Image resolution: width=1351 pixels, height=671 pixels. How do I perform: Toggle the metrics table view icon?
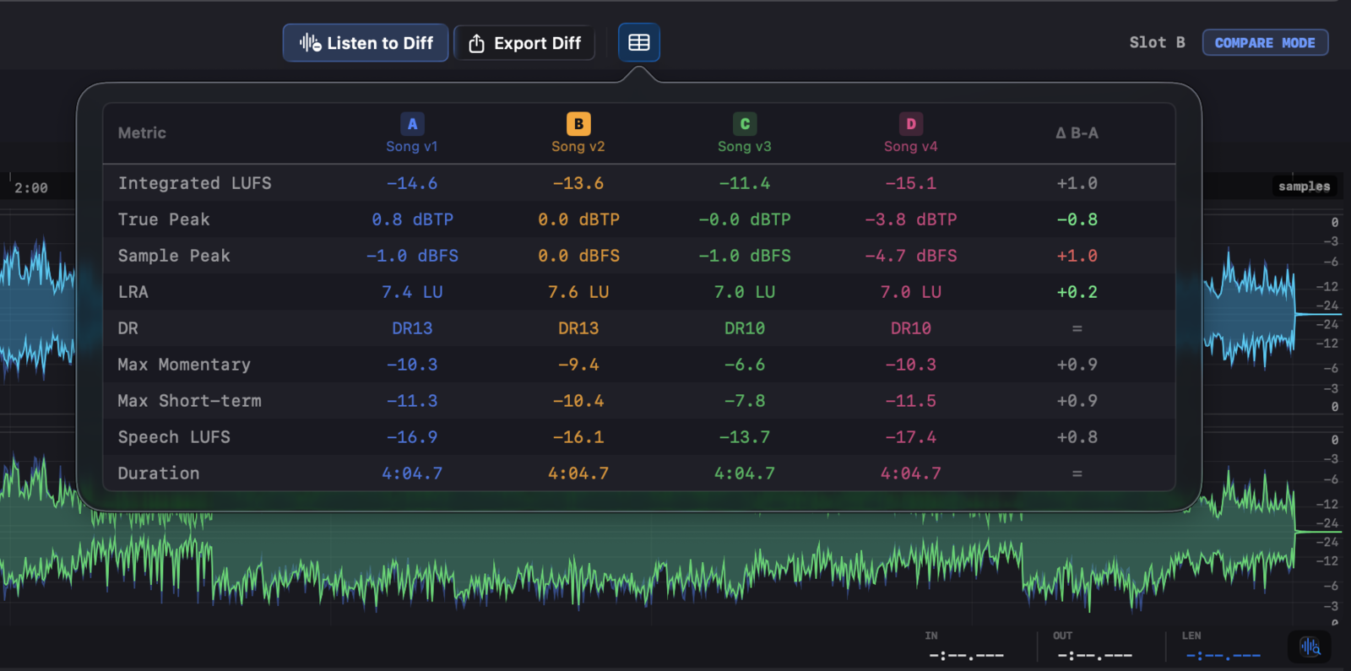tap(639, 43)
